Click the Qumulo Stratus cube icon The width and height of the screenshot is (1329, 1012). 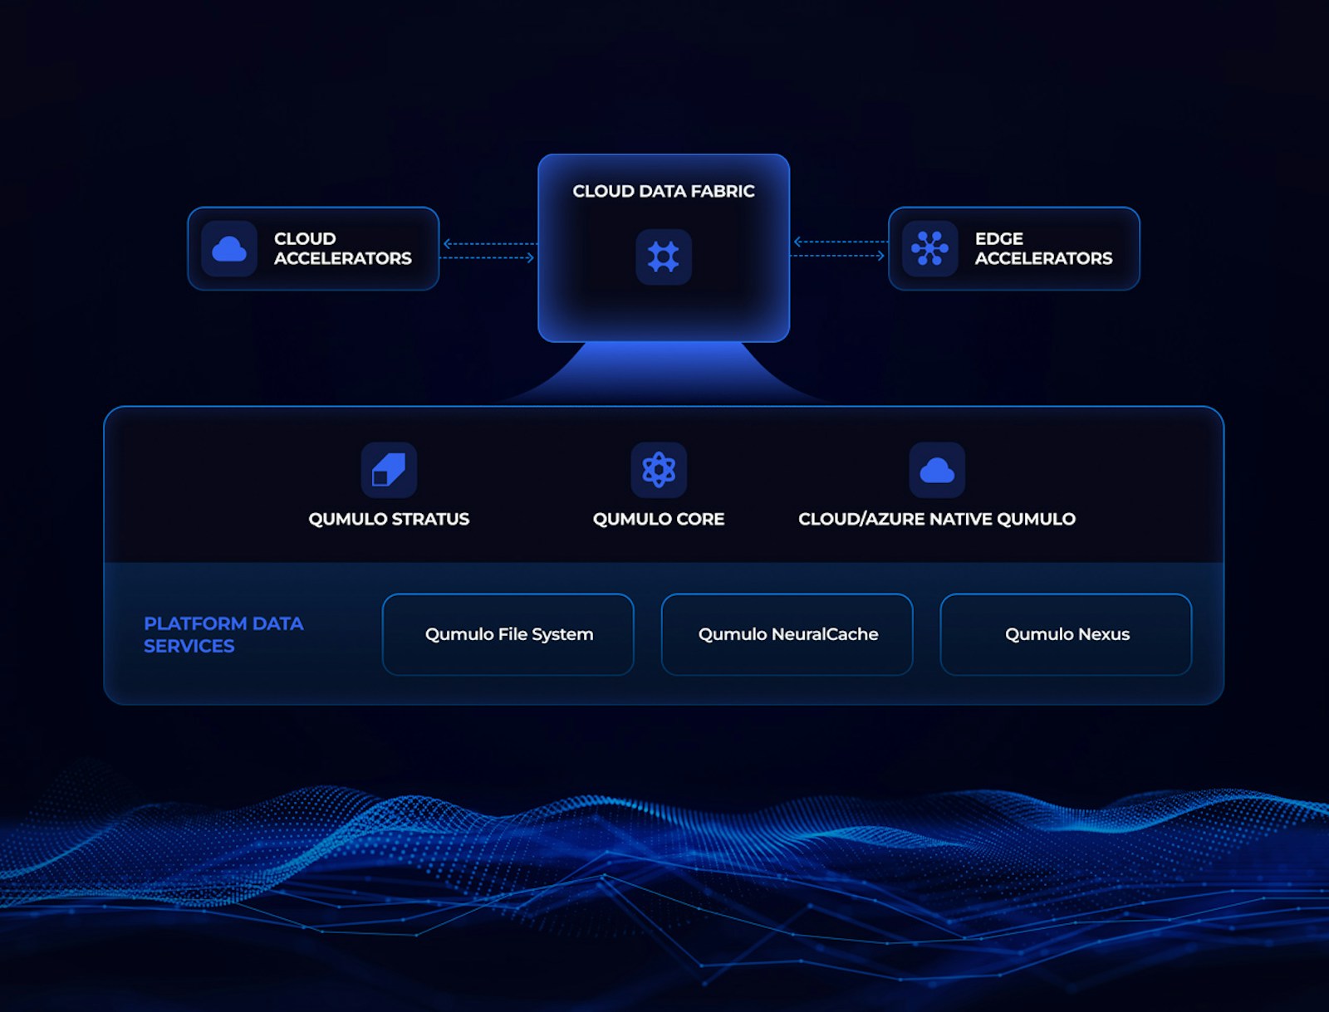[x=389, y=470]
